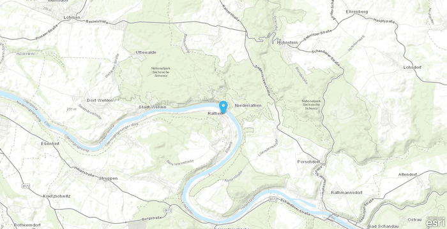The image size is (447, 229).
Task: Select the Uttewalde village label
Action: [146, 52]
